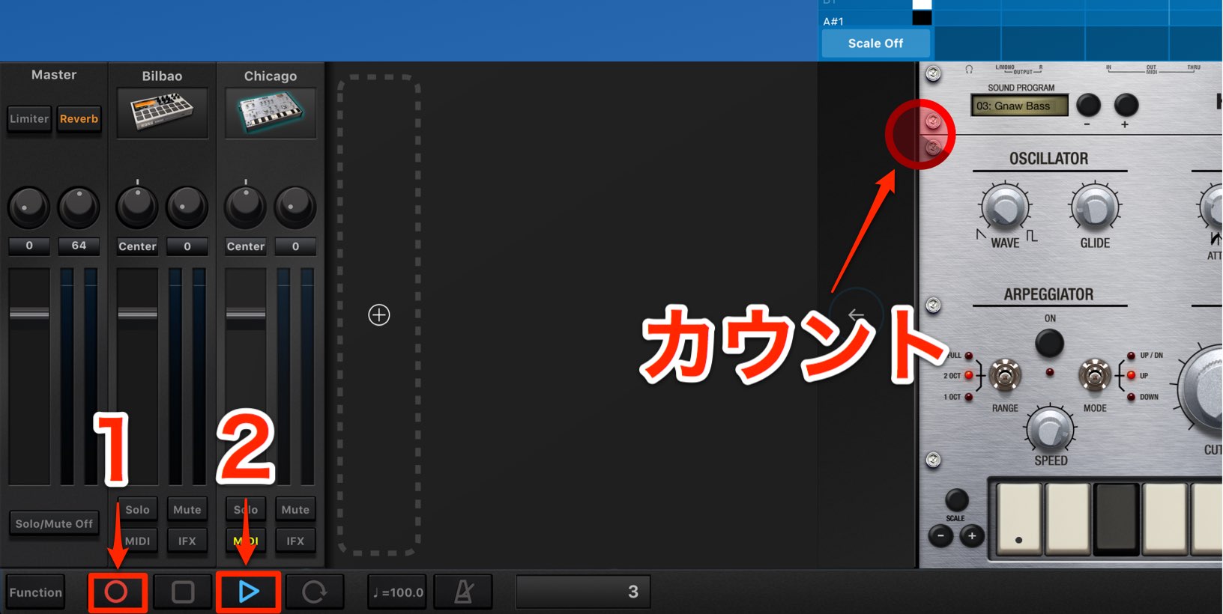Click the Master reverb value 64 field
The image size is (1223, 614).
click(79, 246)
